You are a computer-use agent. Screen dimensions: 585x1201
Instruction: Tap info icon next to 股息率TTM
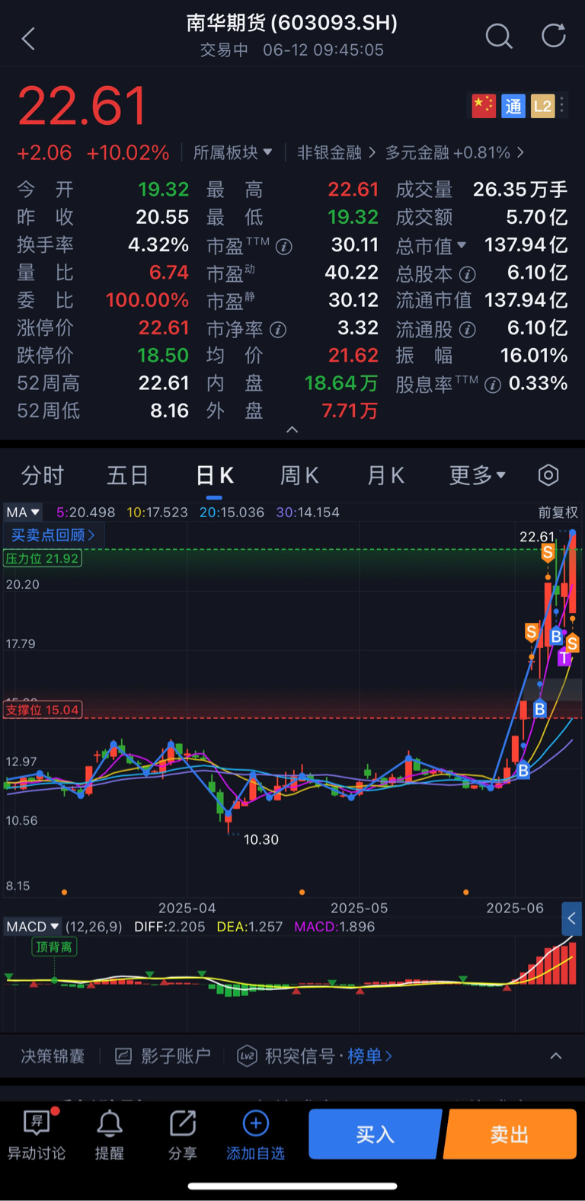[x=493, y=385]
